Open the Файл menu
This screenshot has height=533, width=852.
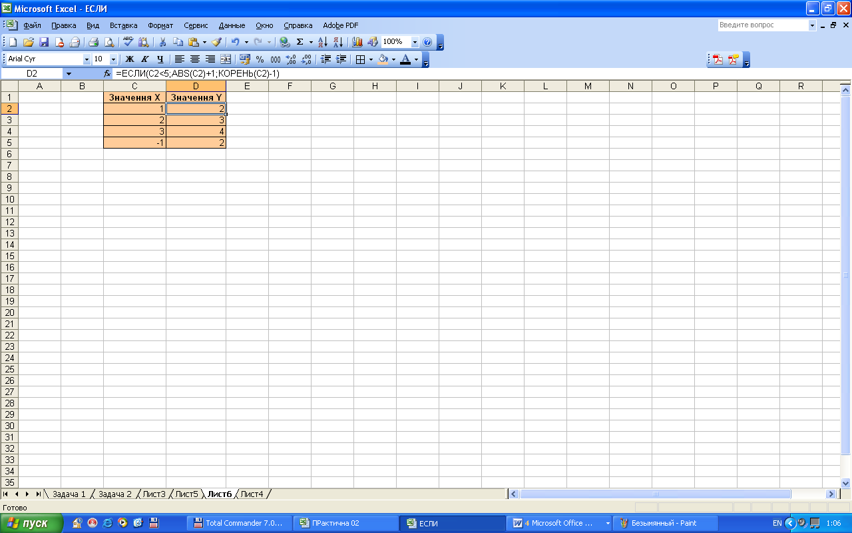point(32,25)
